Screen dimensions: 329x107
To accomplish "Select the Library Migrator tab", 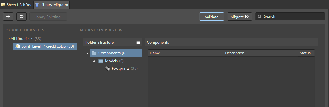I will [x=52, y=5].
